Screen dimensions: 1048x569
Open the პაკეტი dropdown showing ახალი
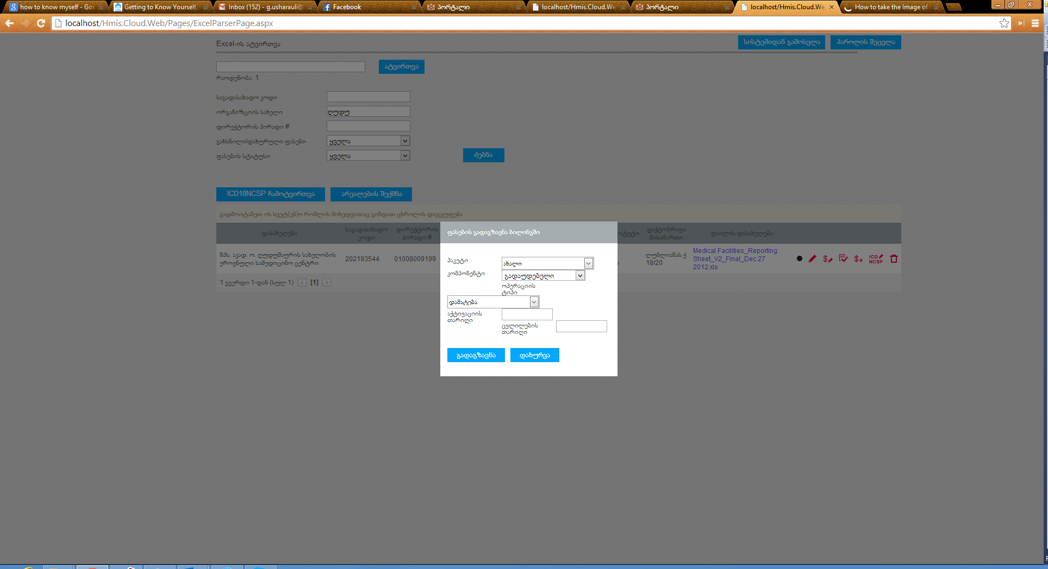547,263
